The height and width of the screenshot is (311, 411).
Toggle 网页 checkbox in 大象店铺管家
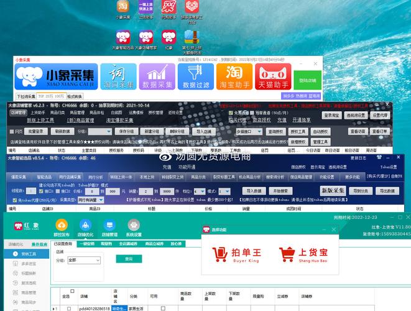pos(12,132)
